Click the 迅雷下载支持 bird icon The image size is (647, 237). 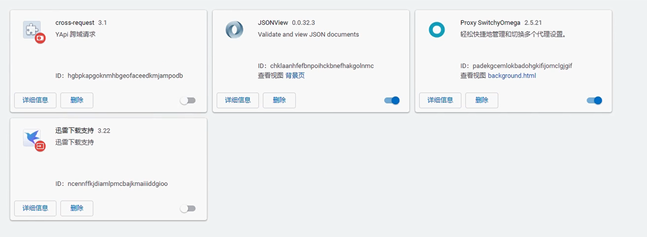32,138
